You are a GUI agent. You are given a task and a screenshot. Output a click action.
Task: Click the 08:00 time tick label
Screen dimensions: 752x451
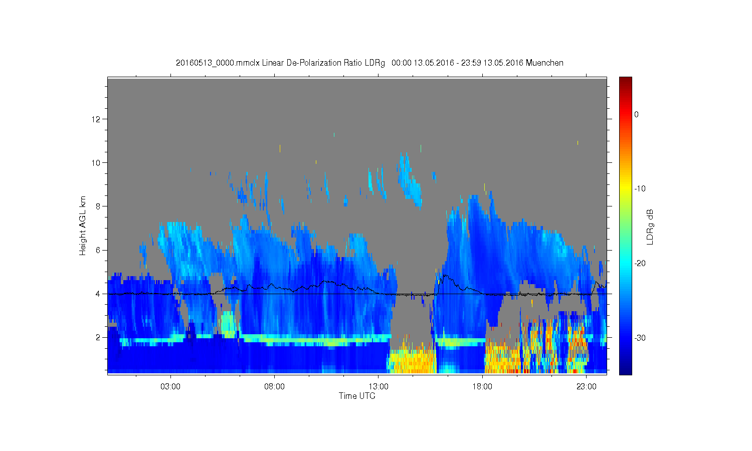275,387
